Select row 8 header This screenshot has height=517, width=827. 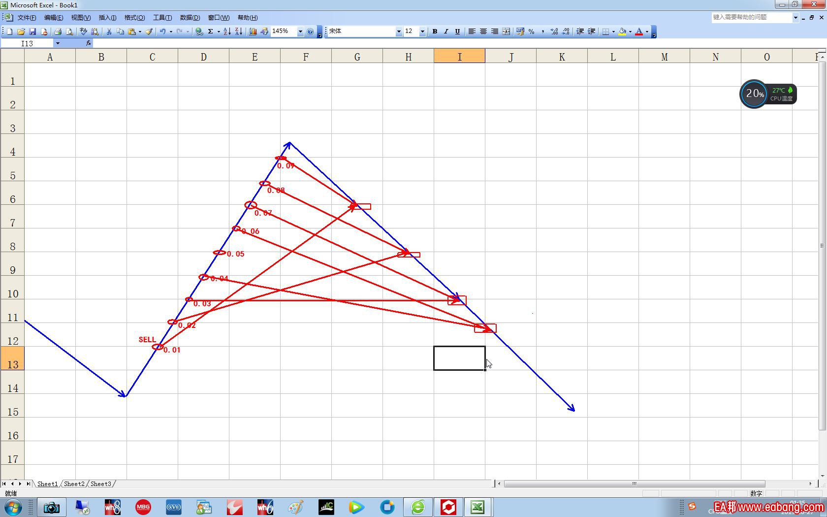[12, 240]
